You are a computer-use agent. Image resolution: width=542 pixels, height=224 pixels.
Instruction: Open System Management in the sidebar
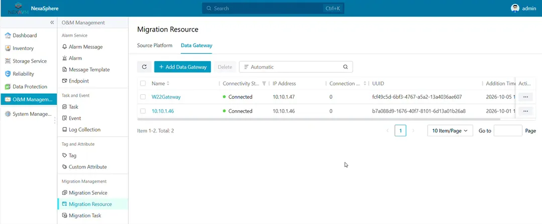28,114
